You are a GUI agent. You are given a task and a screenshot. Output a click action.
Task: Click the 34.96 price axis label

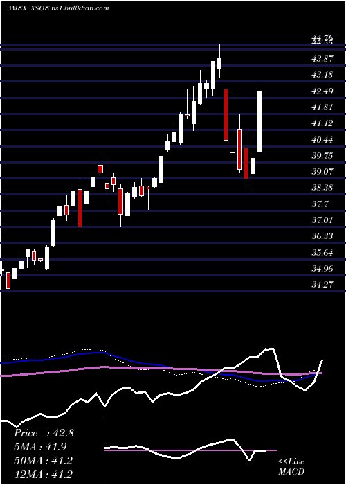tap(322, 269)
